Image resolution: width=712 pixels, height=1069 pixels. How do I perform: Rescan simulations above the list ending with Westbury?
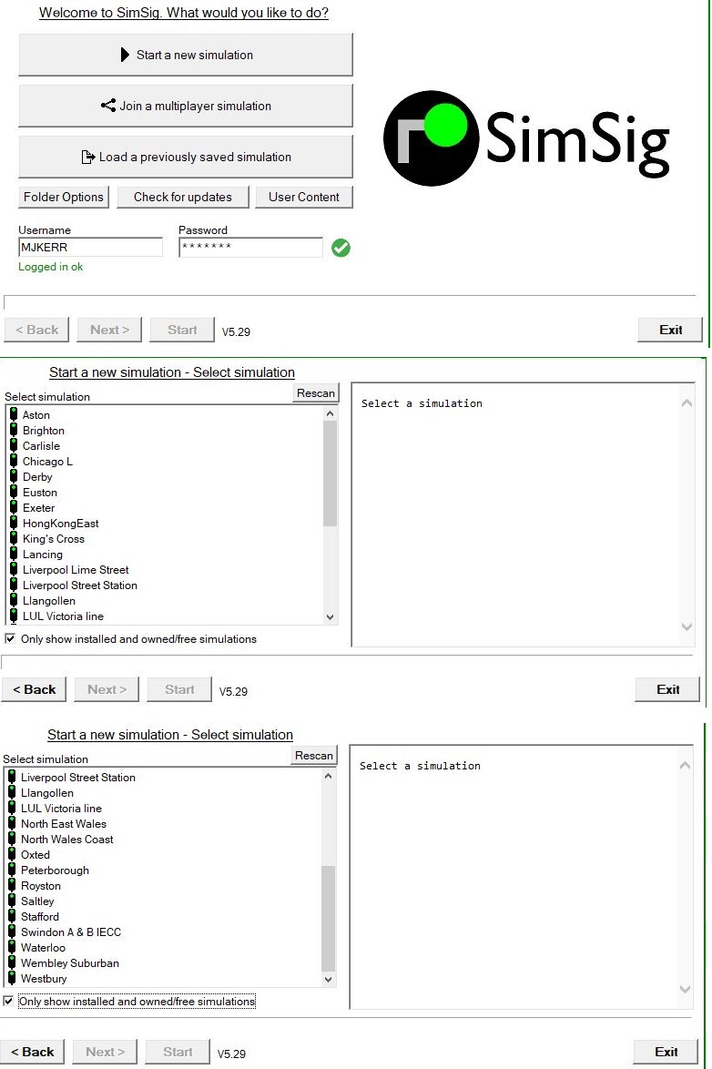314,756
